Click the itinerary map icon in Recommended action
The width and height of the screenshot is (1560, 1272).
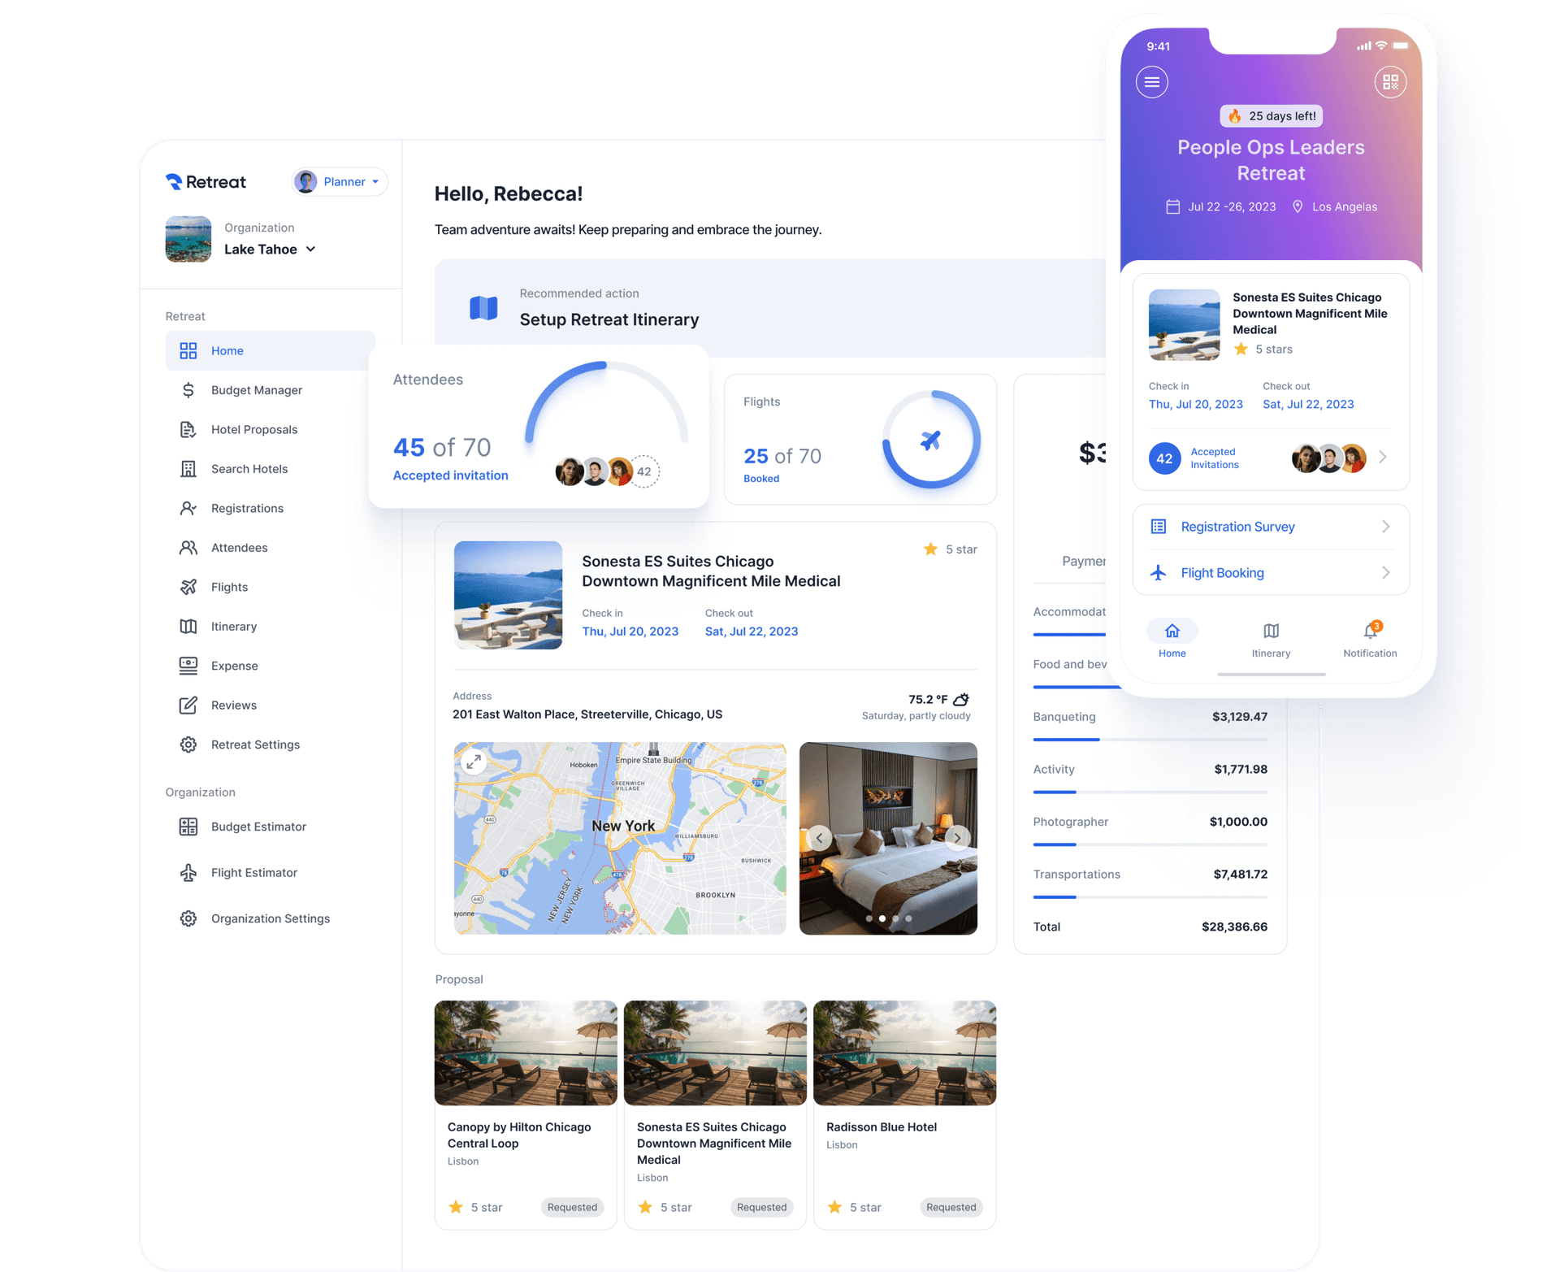(x=483, y=308)
